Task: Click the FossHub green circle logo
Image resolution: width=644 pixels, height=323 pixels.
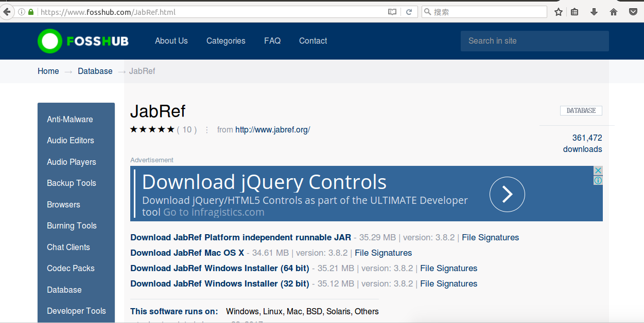Action: tap(50, 41)
